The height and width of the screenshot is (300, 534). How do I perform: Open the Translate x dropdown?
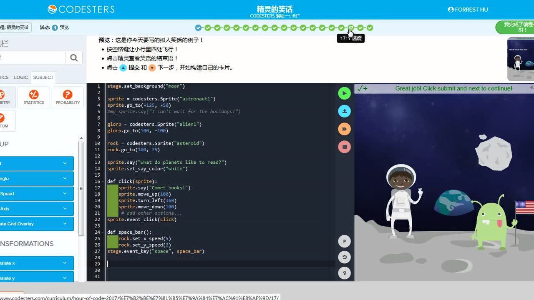coord(37,263)
